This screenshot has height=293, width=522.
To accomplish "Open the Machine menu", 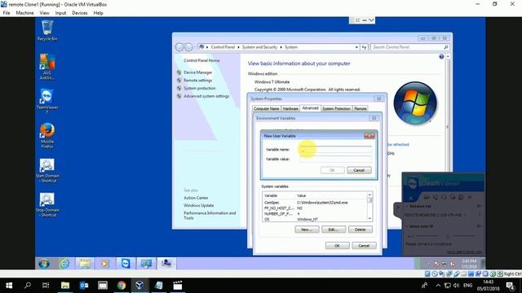I will pyautogui.click(x=24, y=13).
